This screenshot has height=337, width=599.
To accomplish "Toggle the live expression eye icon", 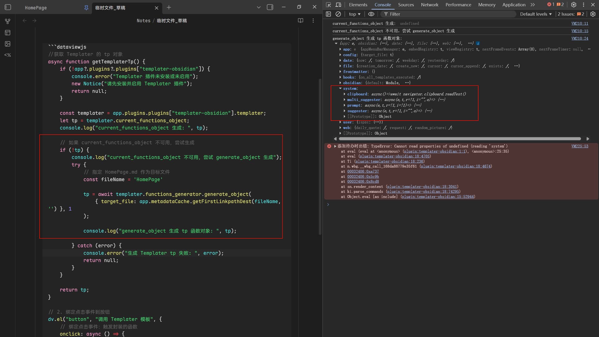I will (x=371, y=14).
